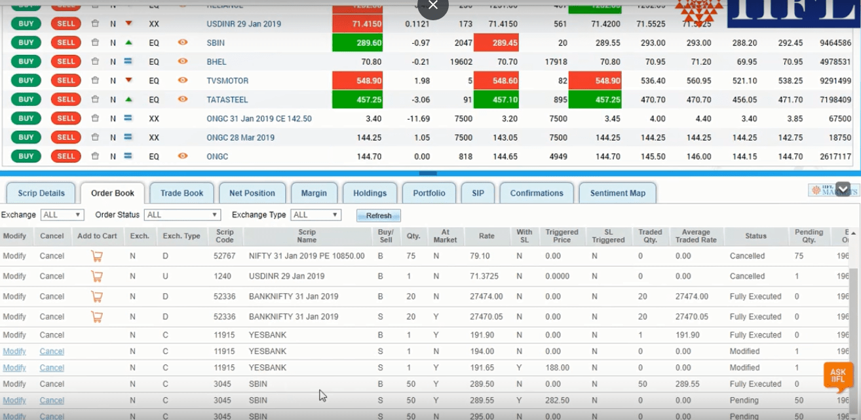Switch to the Scrip Details tab

(x=41, y=193)
